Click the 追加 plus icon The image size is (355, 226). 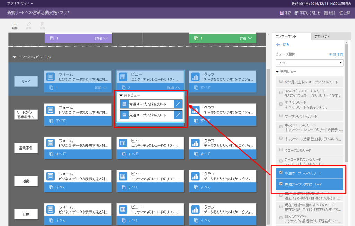coord(15,24)
